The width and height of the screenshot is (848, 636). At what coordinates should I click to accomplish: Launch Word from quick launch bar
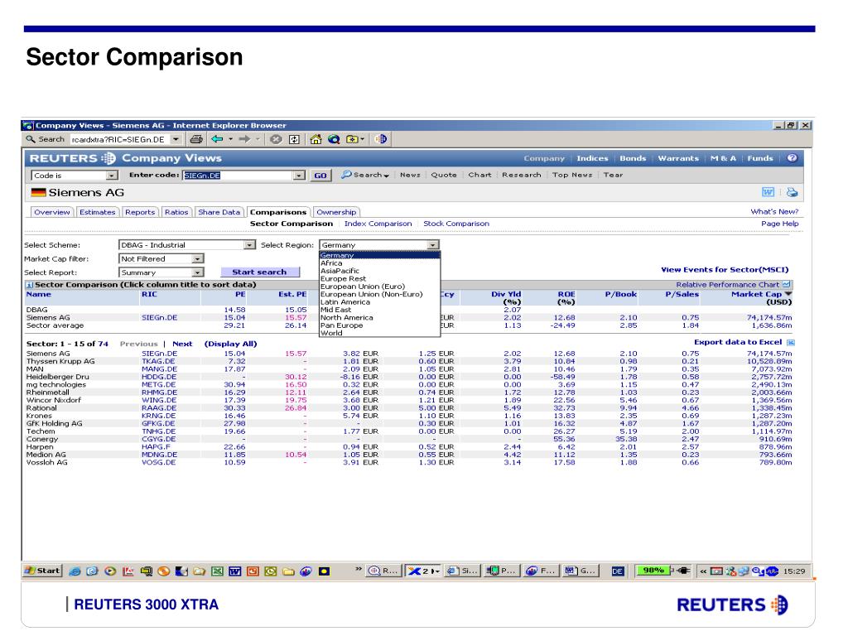[234, 571]
